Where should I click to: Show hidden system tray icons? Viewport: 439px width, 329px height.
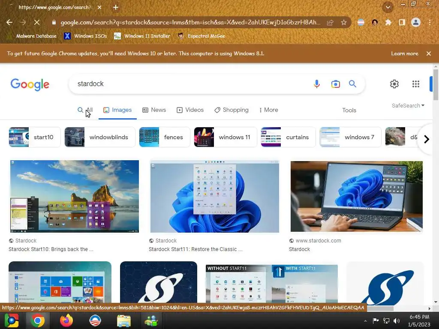tap(365, 321)
